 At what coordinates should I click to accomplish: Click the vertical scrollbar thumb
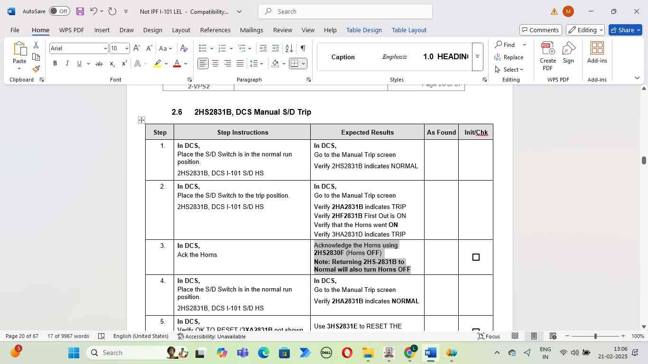(x=644, y=160)
